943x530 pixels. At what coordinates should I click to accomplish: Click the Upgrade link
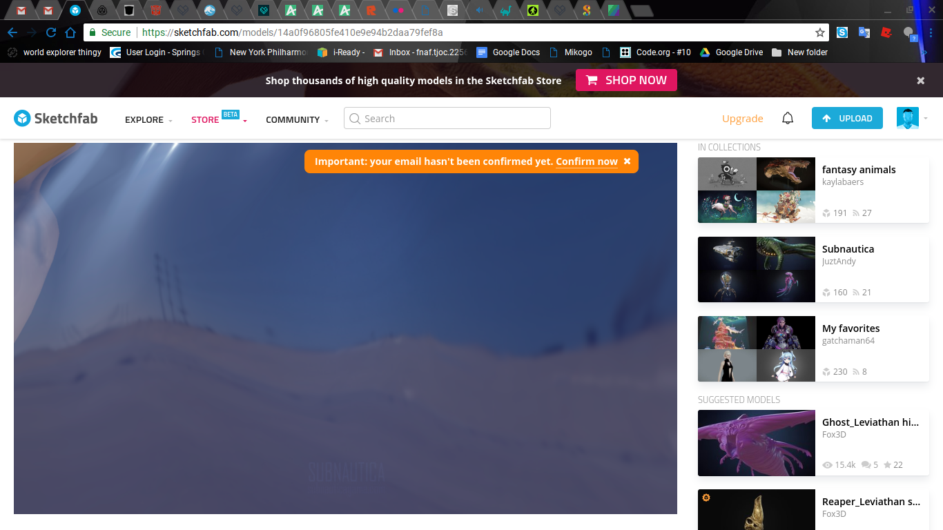coord(743,119)
